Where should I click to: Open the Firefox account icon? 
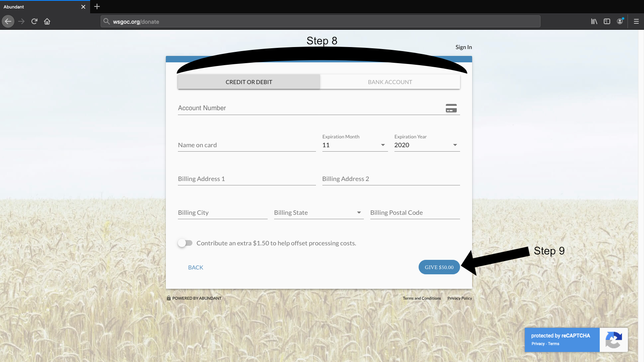[620, 21]
